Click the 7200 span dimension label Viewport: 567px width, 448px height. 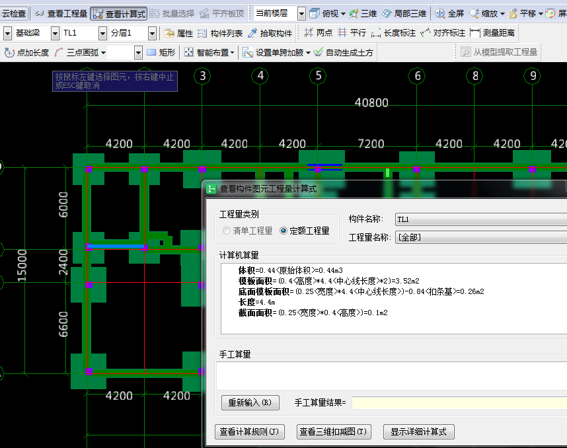[371, 144]
